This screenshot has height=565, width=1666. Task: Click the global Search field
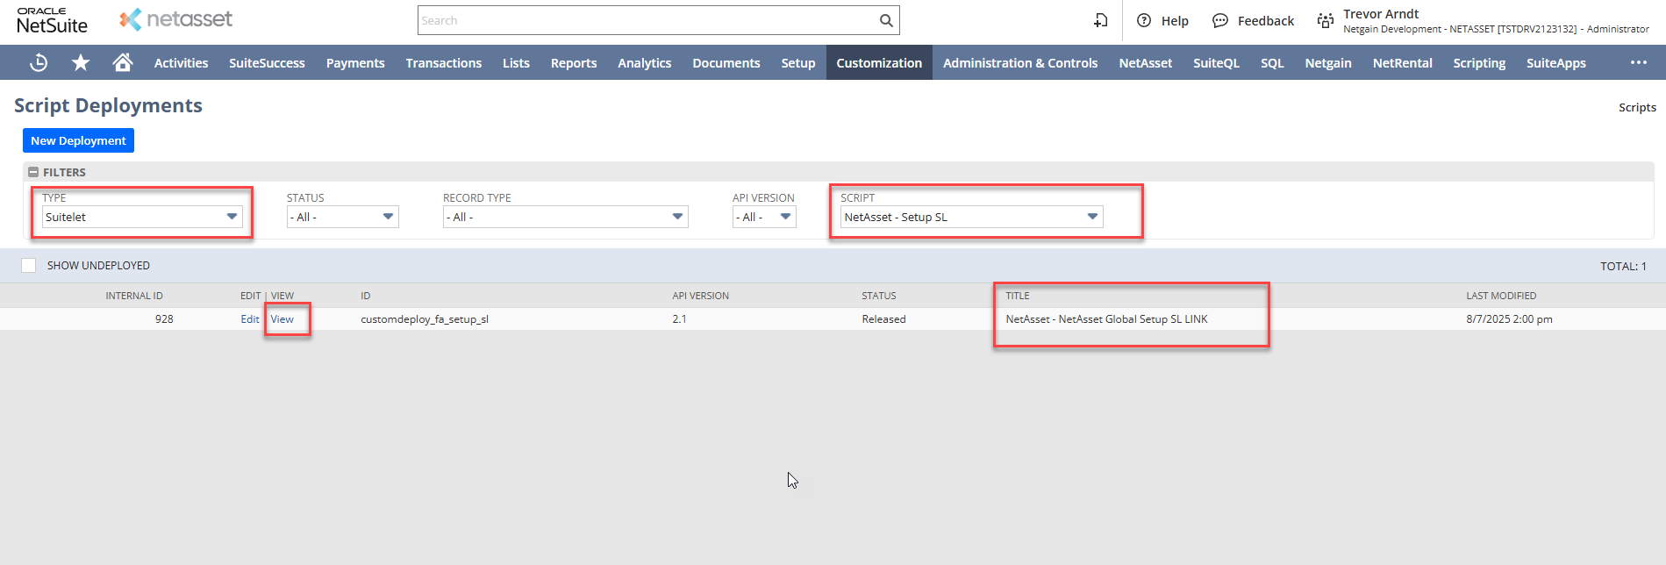point(649,20)
